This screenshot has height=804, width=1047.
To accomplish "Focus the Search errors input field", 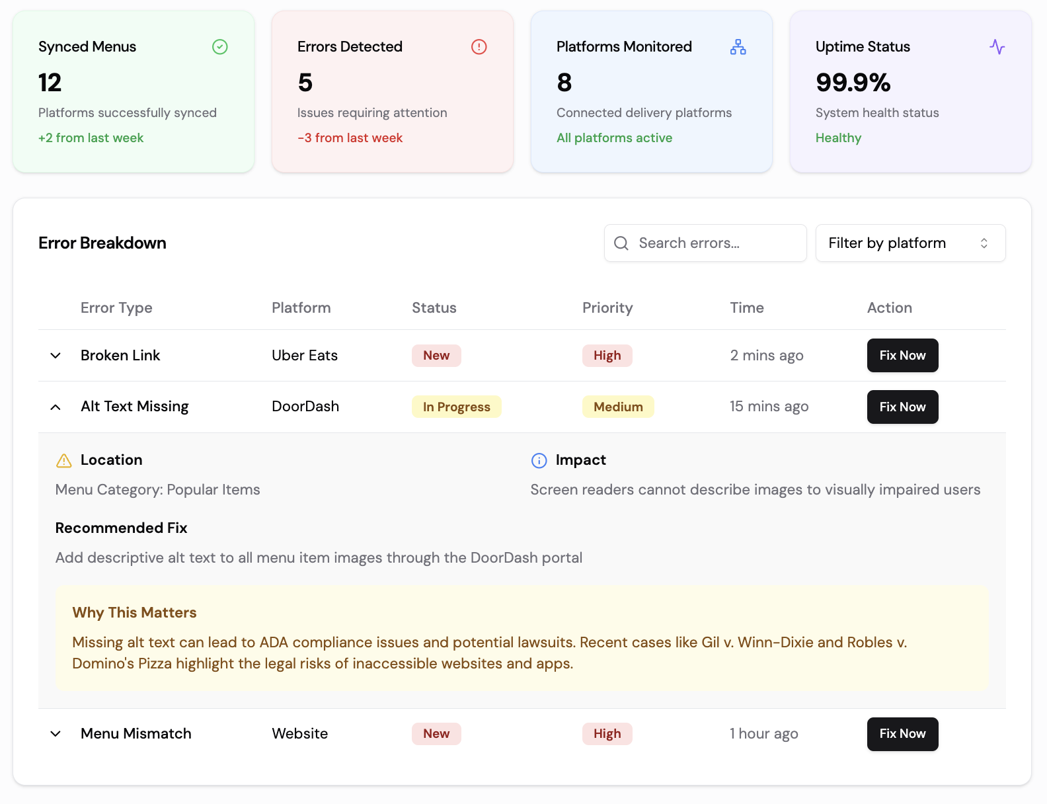I will coord(705,243).
